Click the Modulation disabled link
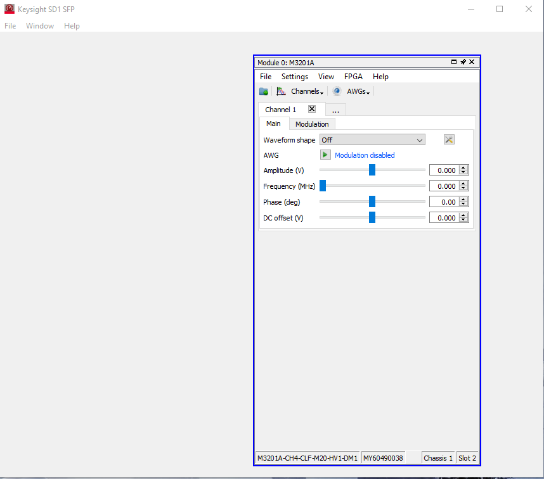 point(365,155)
